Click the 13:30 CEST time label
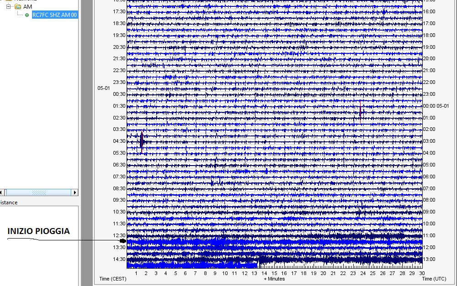 tap(119, 247)
